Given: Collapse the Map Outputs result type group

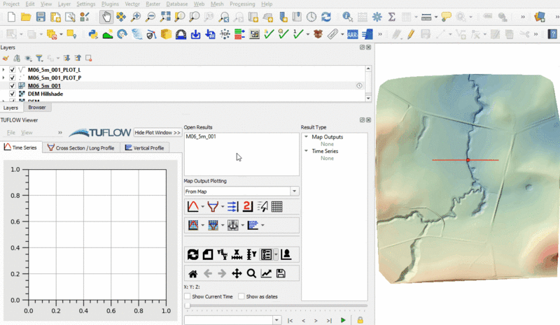Looking at the screenshot, I should pyautogui.click(x=306, y=137).
